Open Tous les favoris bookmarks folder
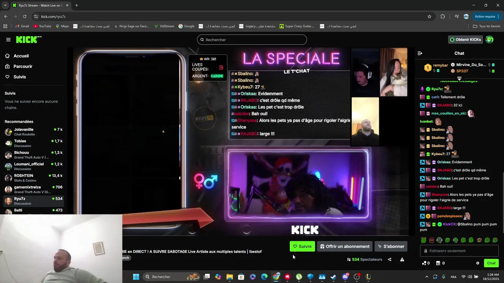Screen dimensions: 504x283 [487, 26]
